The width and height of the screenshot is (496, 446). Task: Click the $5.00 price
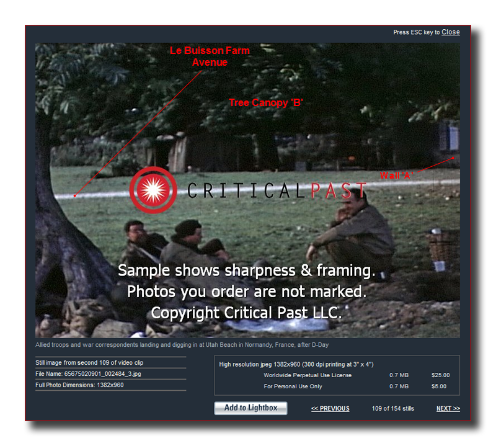point(439,386)
